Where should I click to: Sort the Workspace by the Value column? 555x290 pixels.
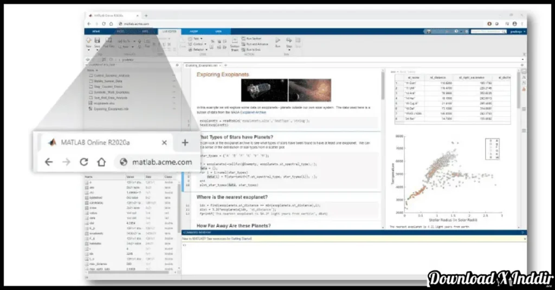coord(130,176)
